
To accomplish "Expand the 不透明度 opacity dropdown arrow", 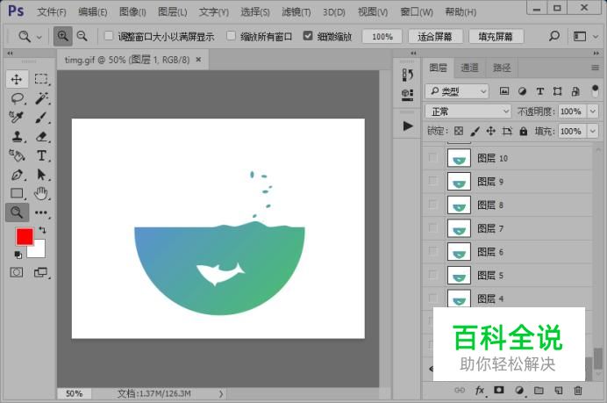I will (x=591, y=112).
